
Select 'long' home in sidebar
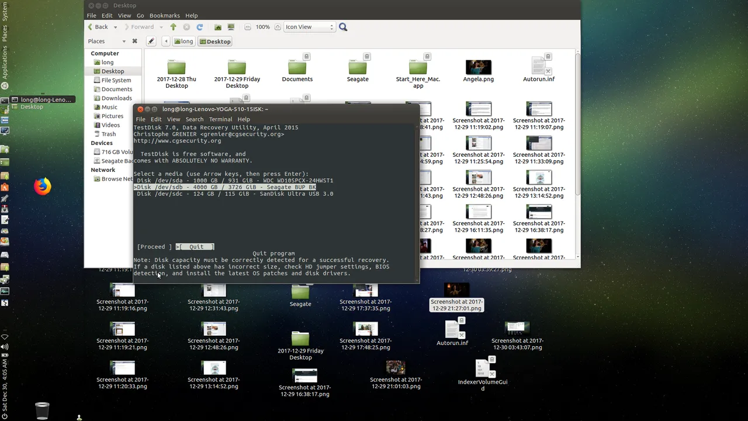[108, 63]
